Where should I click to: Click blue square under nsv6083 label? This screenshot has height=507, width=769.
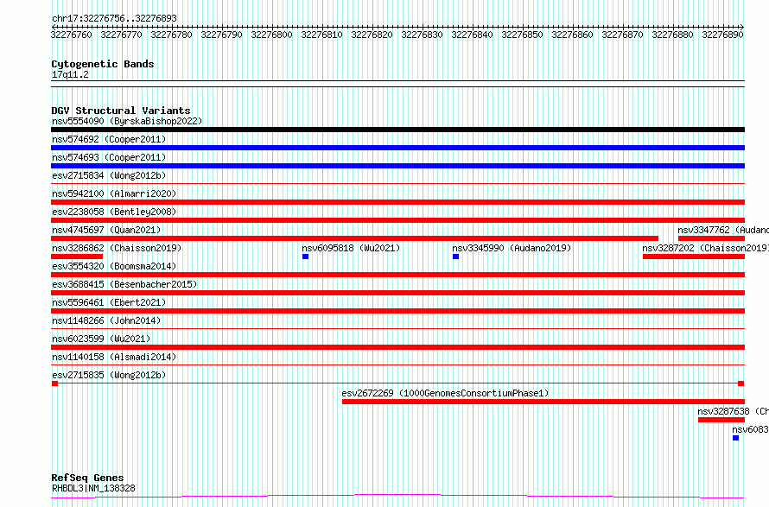pos(735,438)
